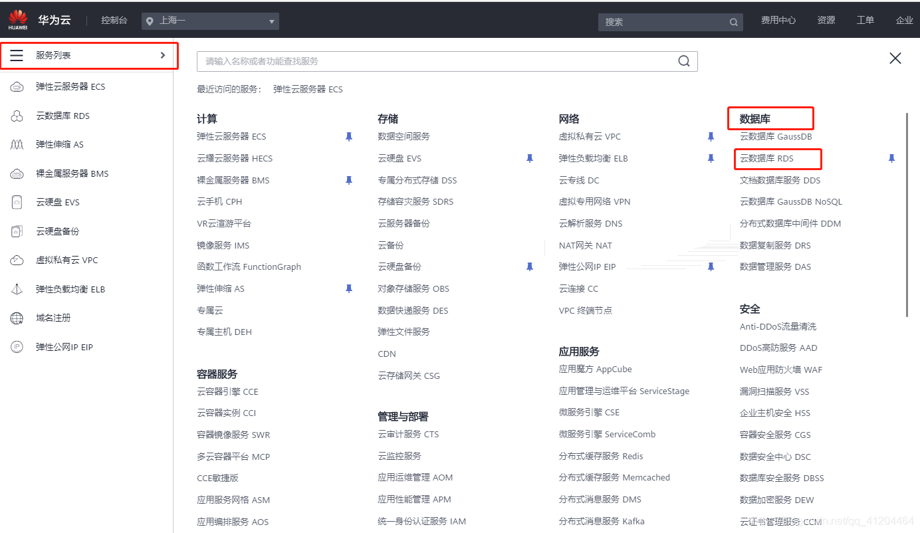The image size is (920, 533).
Task: Click the 云硬盘备份 sidebar icon
Action: [x=17, y=231]
